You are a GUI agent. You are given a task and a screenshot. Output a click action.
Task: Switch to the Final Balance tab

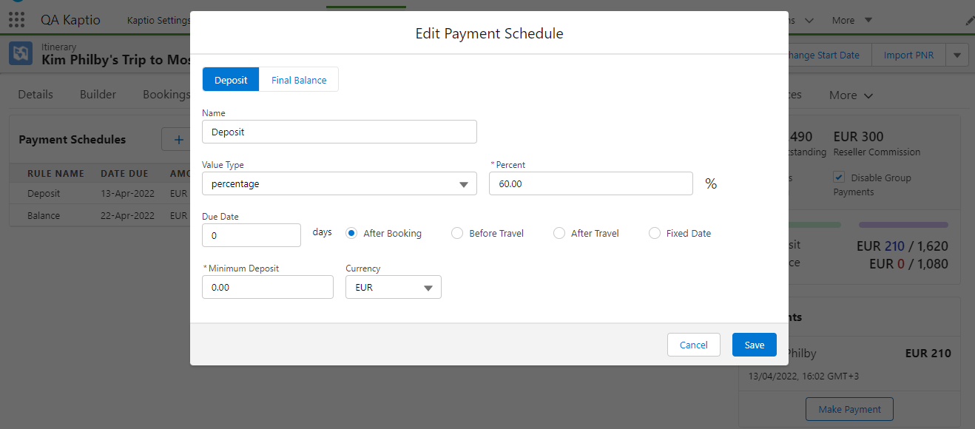click(299, 80)
